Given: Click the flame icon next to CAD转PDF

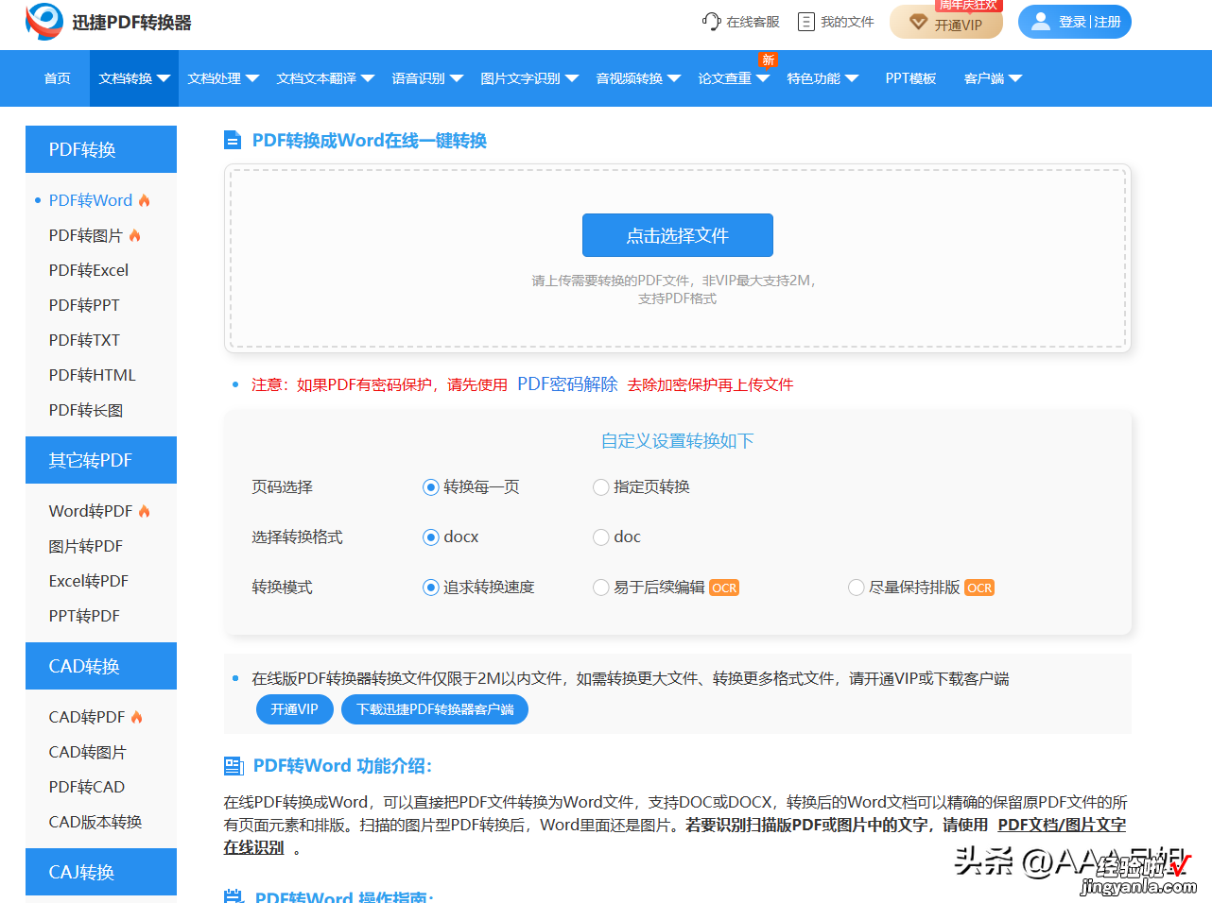Looking at the screenshot, I should pyautogui.click(x=137, y=717).
